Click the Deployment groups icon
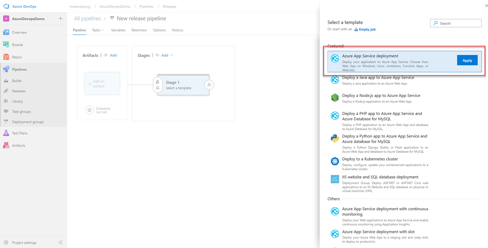The image size is (488, 248). point(6,122)
